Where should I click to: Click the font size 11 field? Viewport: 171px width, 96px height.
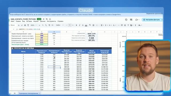(70, 25)
